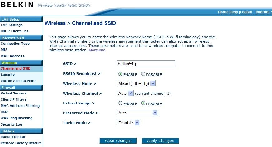Click the 'Protected Mode >' label
Viewport: 272px width, 147px height.
click(x=81, y=113)
